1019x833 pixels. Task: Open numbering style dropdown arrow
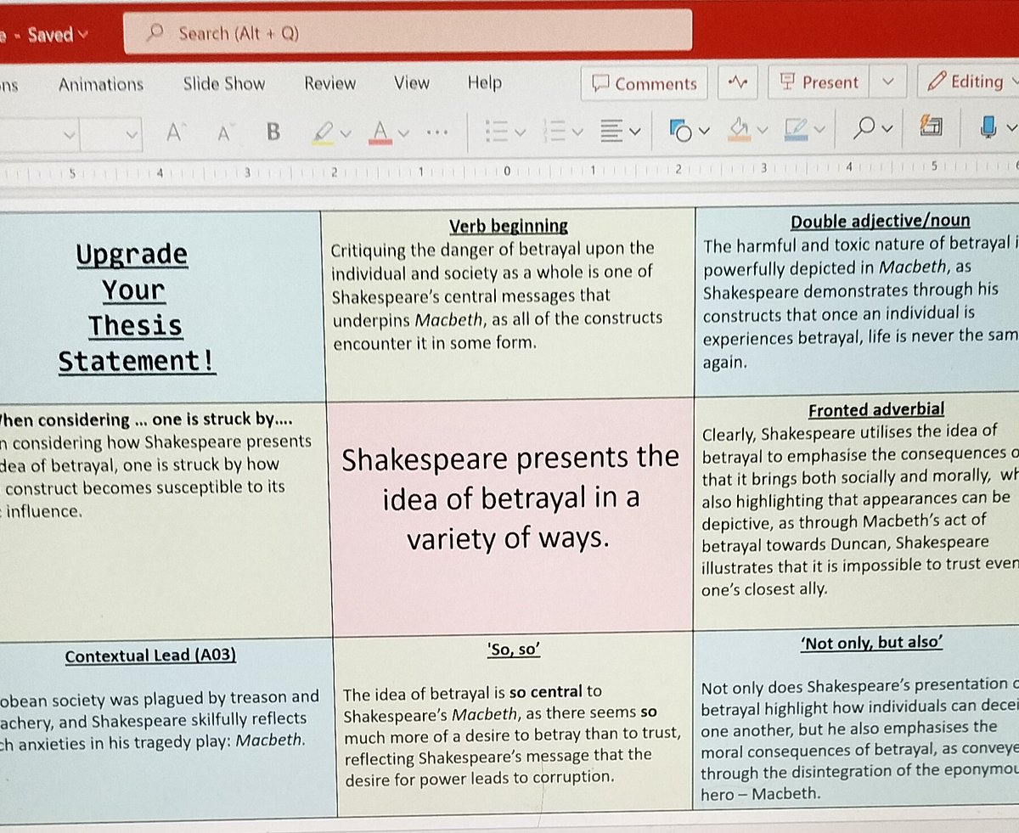tap(578, 132)
